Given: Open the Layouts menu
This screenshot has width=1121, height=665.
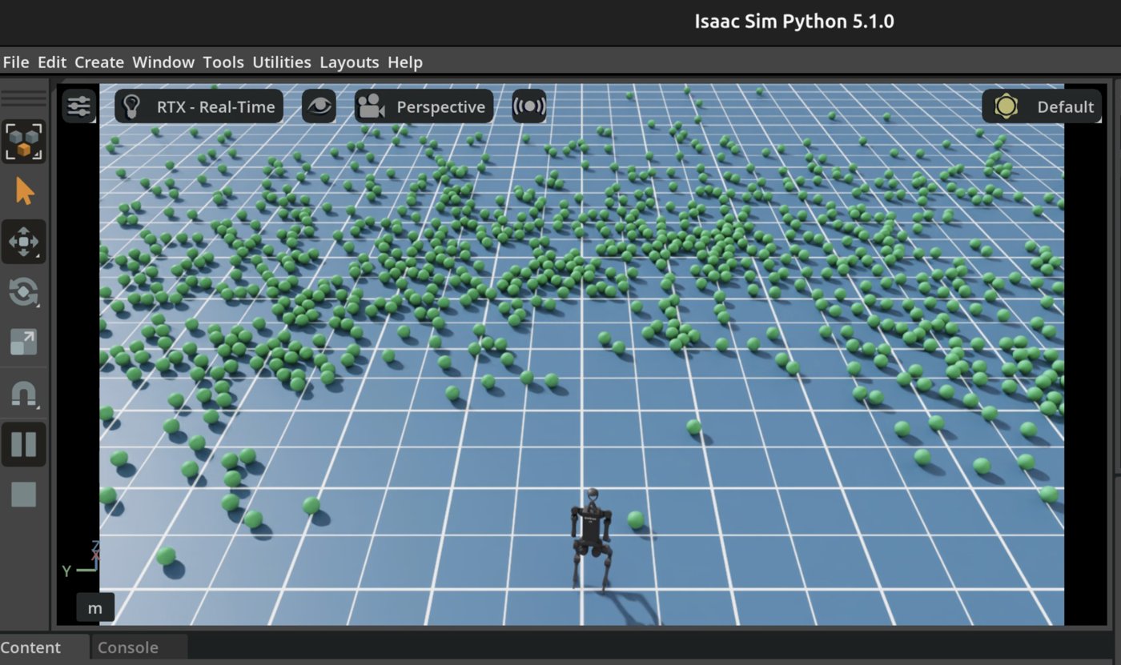Looking at the screenshot, I should pyautogui.click(x=349, y=62).
